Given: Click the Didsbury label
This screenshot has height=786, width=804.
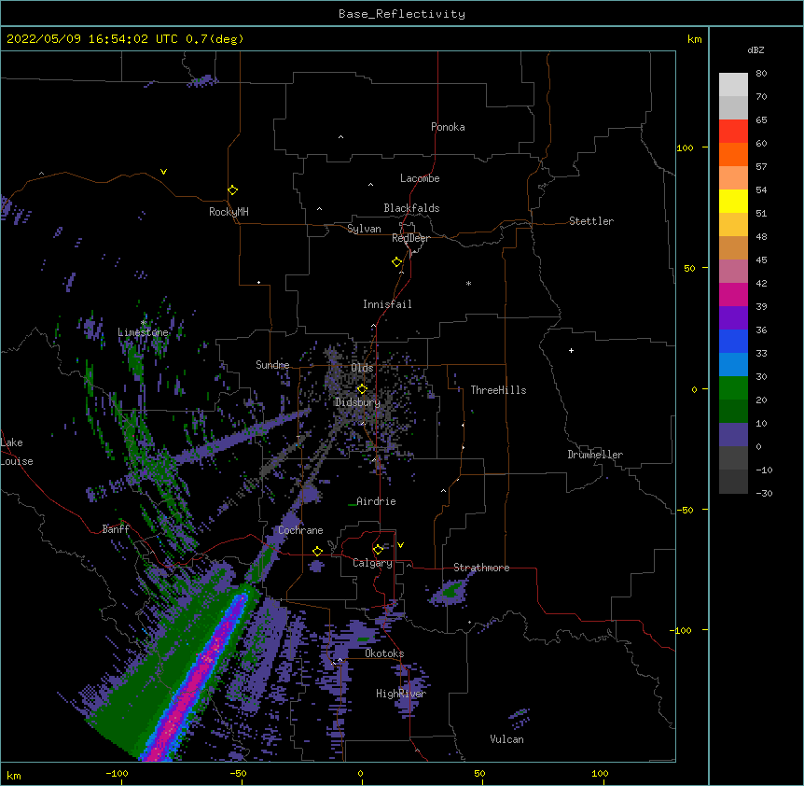Looking at the screenshot, I should (357, 402).
